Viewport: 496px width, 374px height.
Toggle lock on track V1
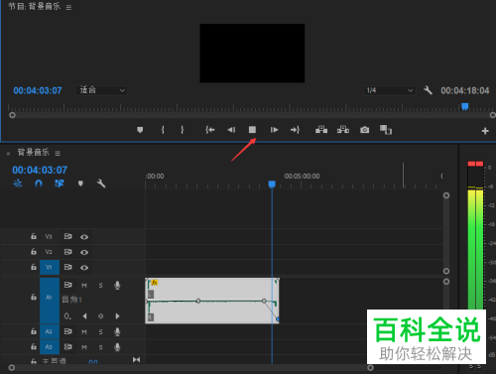click(x=34, y=267)
